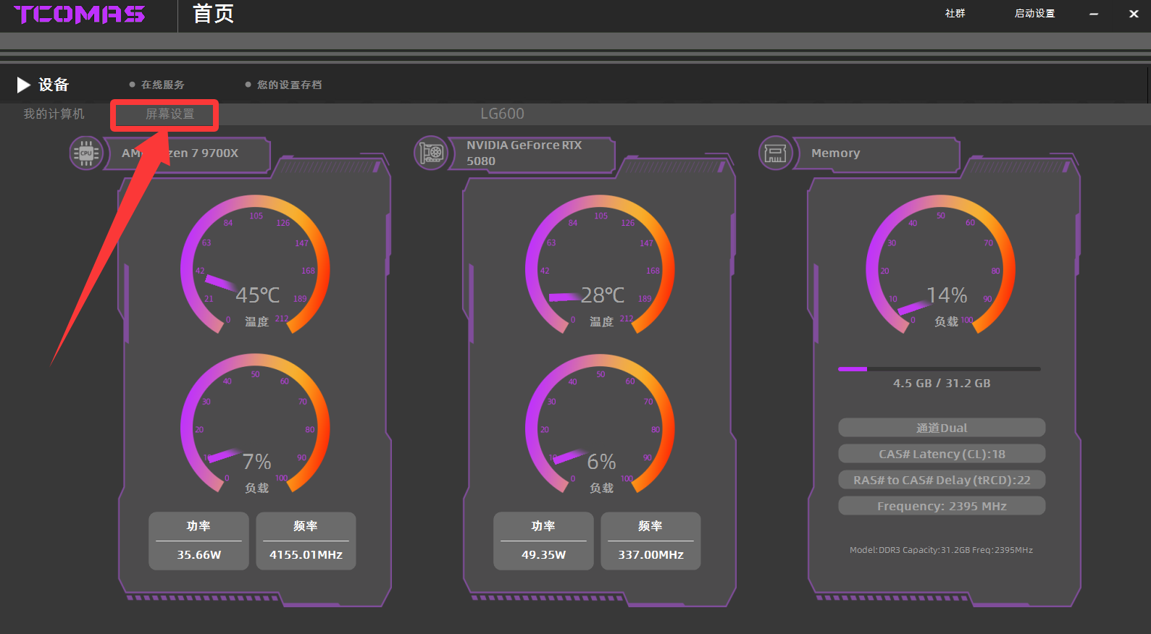Switch to 我的计算机 tab
The image size is (1151, 634).
(54, 114)
